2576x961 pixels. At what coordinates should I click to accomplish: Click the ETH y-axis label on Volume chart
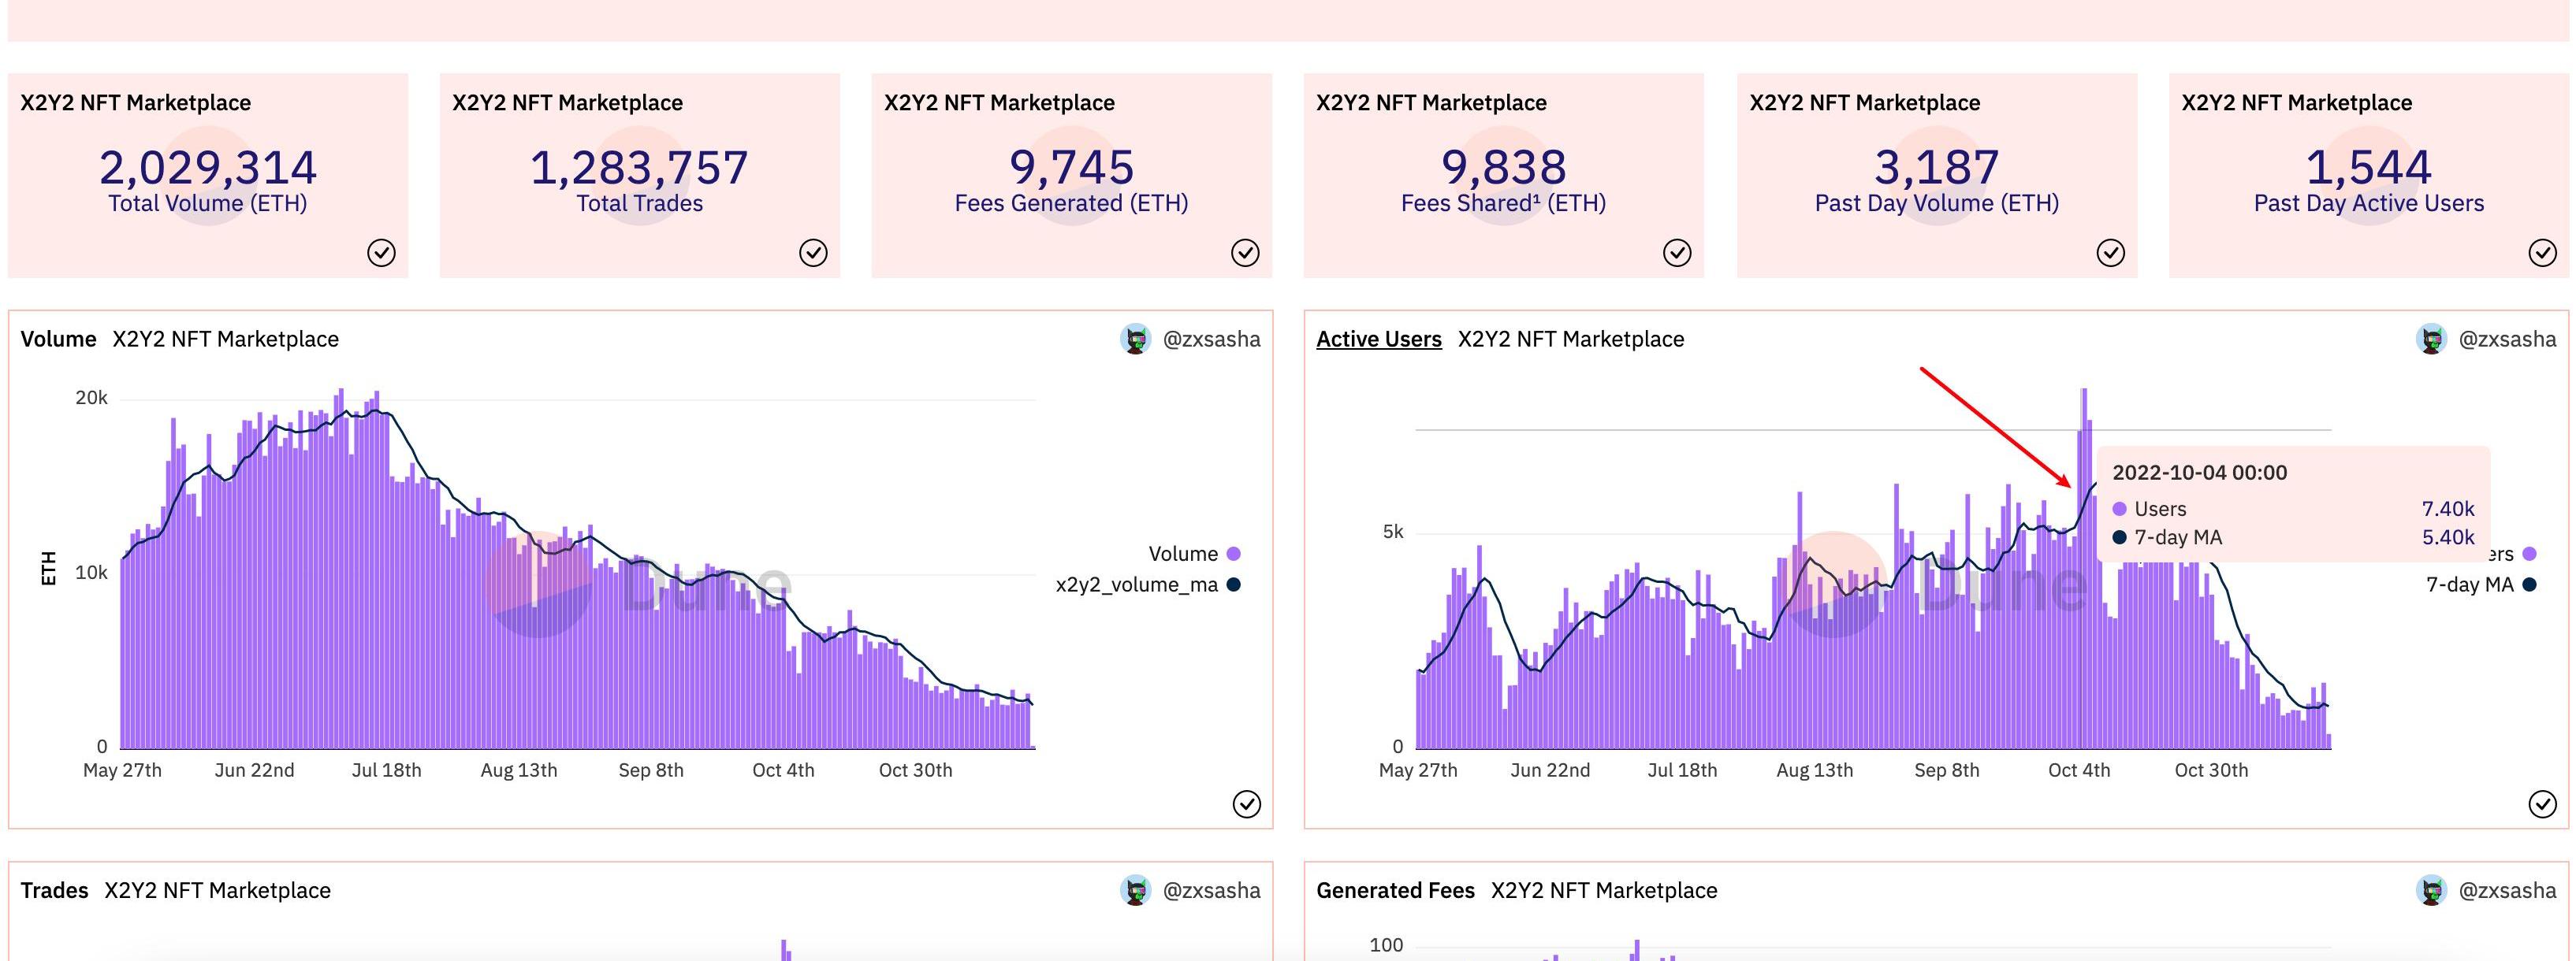(x=47, y=567)
